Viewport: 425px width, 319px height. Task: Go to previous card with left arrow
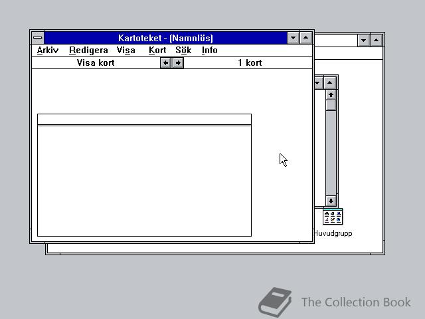click(165, 63)
